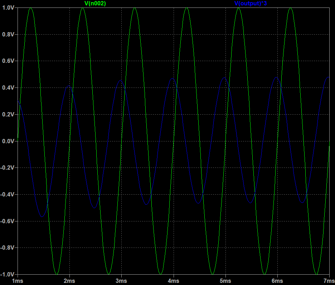Click the 0.6V vertical axis label
The height and width of the screenshot is (285, 335).
tap(8, 61)
